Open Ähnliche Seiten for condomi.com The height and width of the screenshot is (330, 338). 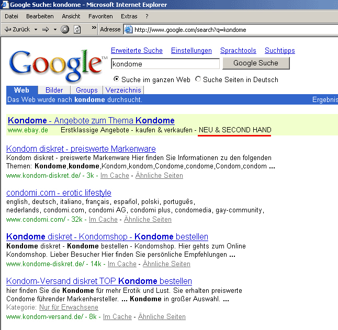coord(148,220)
